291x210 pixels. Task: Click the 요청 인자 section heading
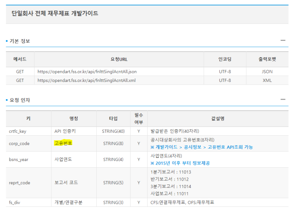coord(20,100)
